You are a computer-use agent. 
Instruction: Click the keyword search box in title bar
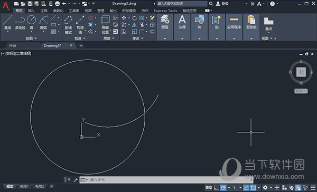(182, 4)
